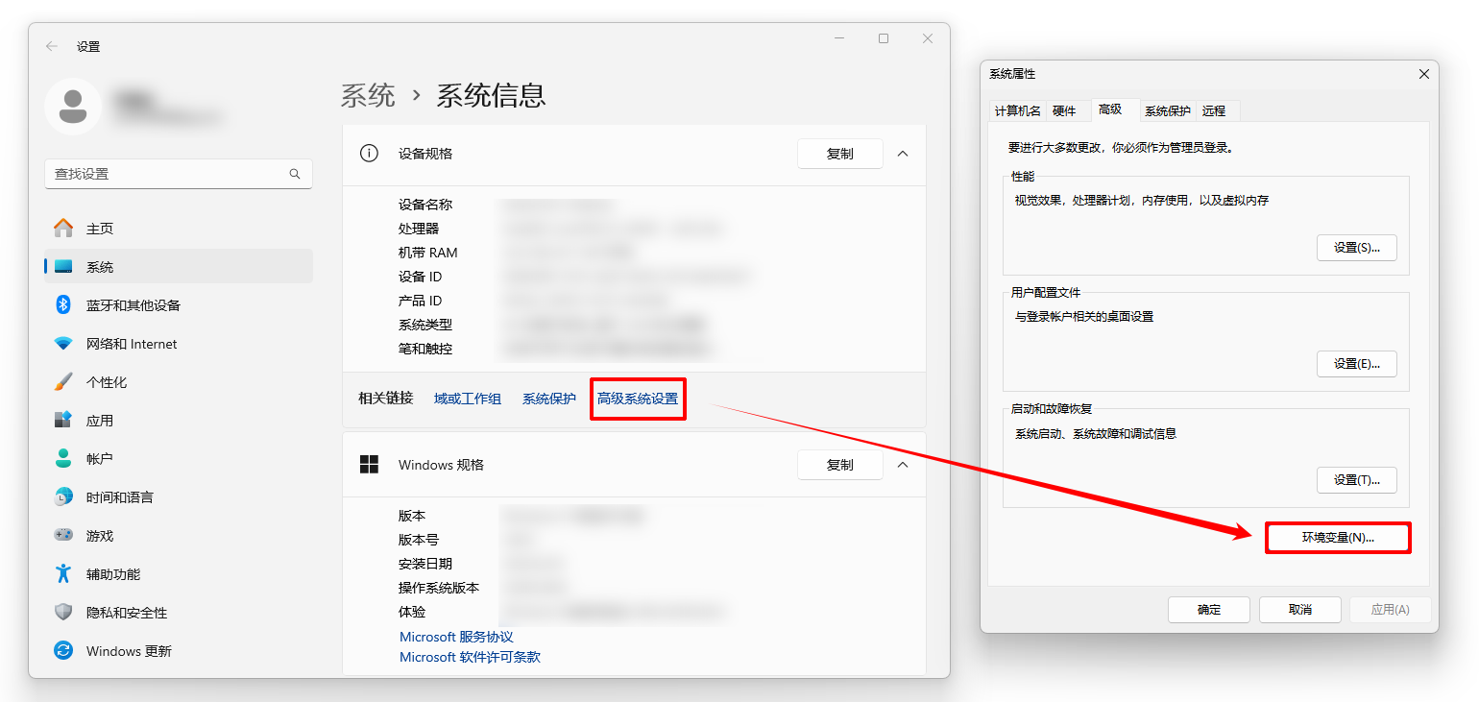Viewport: 1479px width, 702px height.
Task: Click the Home icon in Settings sidebar
Action: pyautogui.click(x=63, y=228)
